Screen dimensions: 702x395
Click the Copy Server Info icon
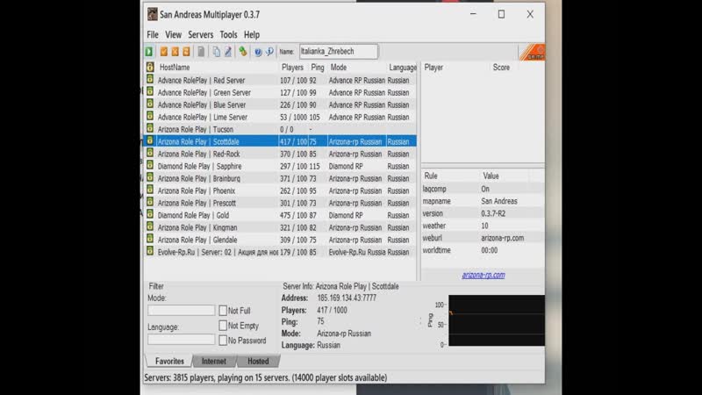pyautogui.click(x=216, y=52)
